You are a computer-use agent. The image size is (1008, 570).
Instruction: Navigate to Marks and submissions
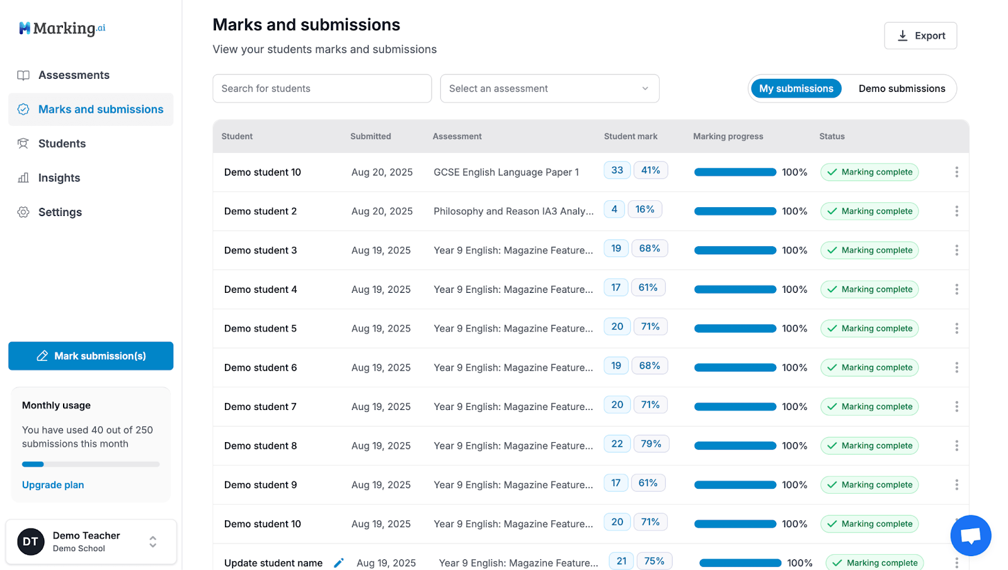[101, 109]
